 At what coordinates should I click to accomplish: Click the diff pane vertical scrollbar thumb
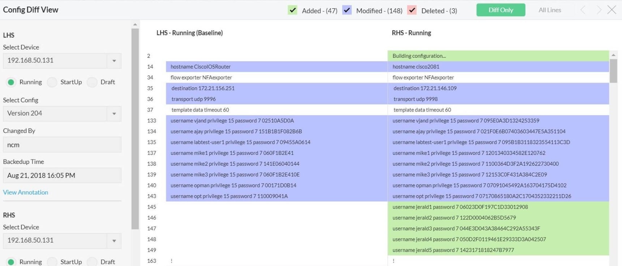[613, 71]
